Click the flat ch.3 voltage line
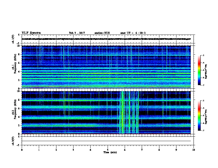This screenshot has width=218, height=168. point(106,141)
